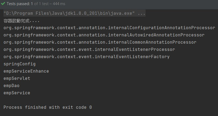
Task: Click the empDao bean name
Action: (12, 85)
